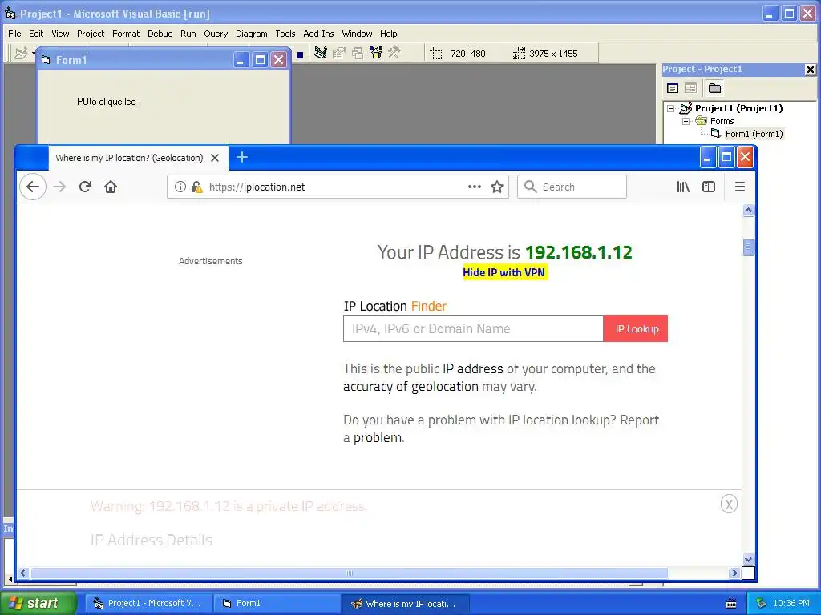
Task: Close the 'Where is my IP location?' tab
Action: pyautogui.click(x=215, y=158)
